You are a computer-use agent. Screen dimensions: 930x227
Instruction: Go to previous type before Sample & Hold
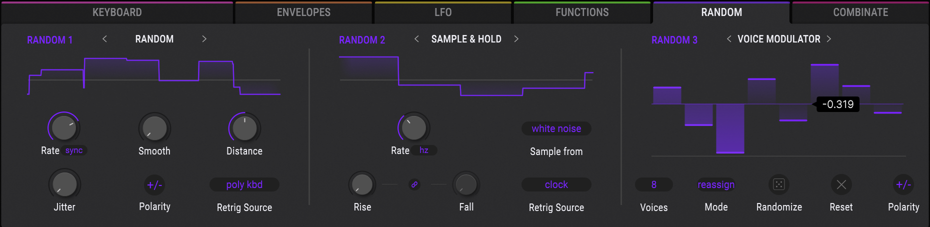[x=416, y=39]
